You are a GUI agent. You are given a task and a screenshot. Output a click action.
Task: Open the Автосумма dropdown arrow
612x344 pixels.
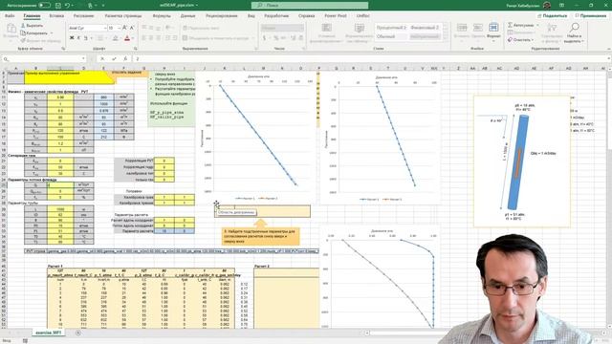(x=537, y=25)
